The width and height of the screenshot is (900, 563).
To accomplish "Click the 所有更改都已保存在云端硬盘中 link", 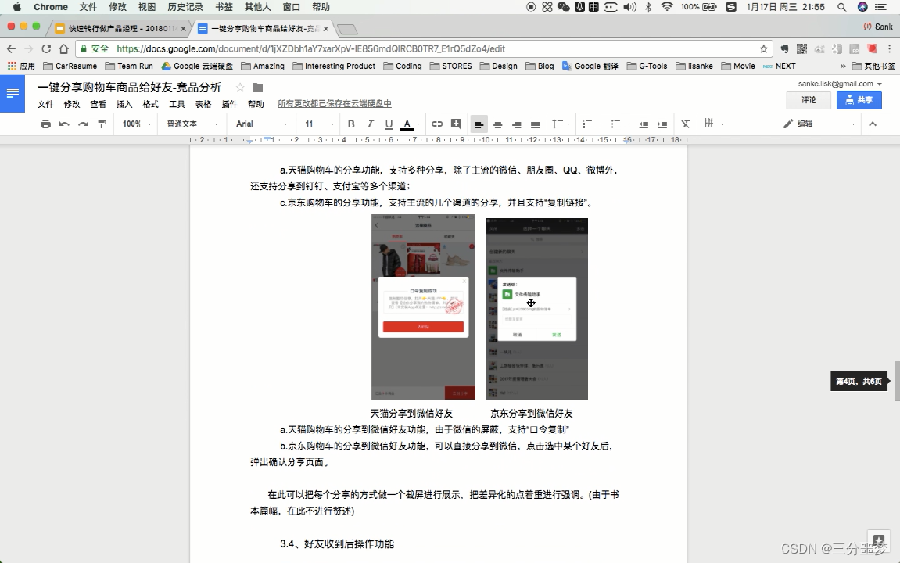I will click(x=334, y=104).
